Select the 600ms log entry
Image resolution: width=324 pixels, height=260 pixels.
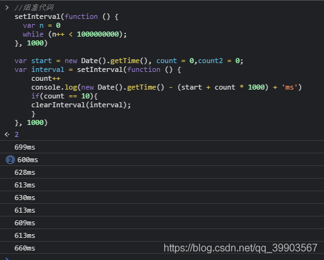click(x=162, y=160)
